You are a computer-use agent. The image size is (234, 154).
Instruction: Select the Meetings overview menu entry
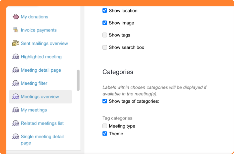(40, 97)
